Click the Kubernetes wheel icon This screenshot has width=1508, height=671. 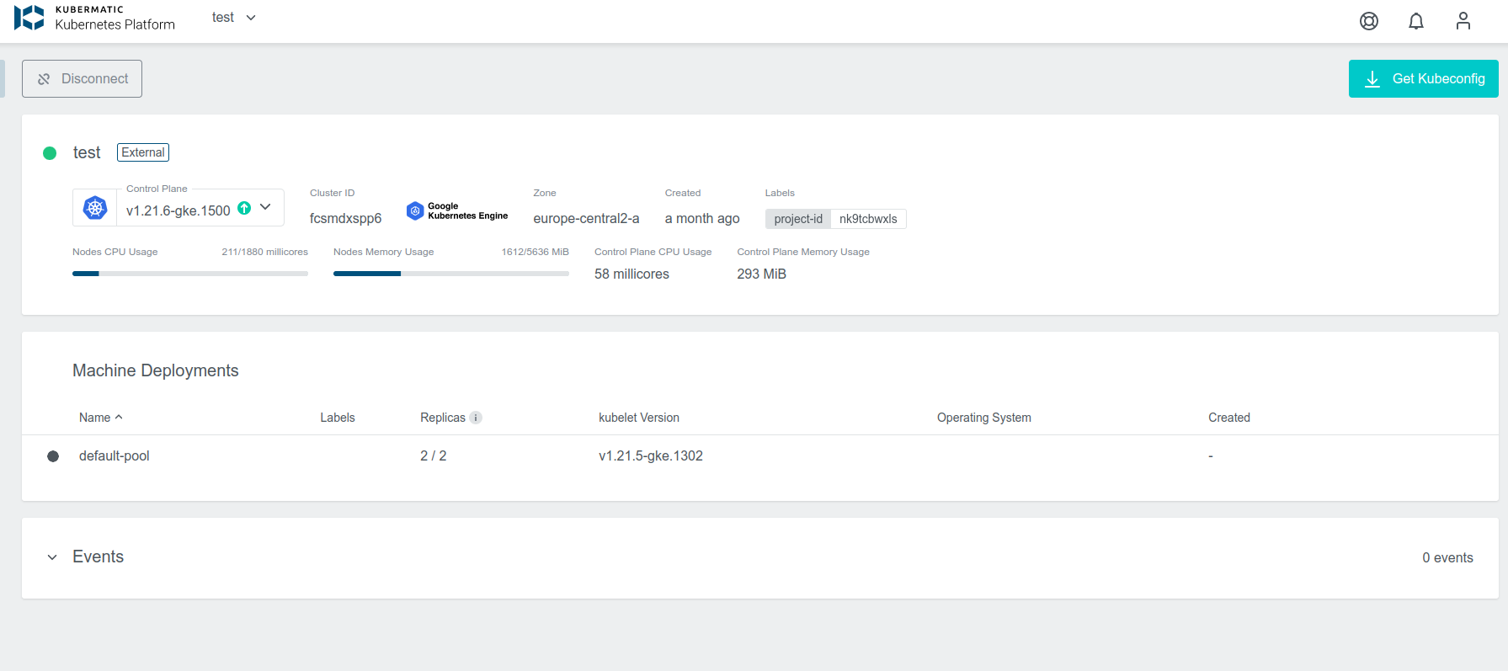coord(95,208)
